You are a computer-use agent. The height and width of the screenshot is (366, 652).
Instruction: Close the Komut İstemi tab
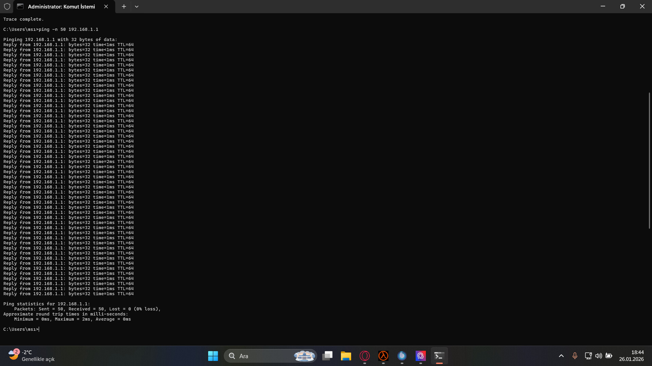pyautogui.click(x=106, y=6)
